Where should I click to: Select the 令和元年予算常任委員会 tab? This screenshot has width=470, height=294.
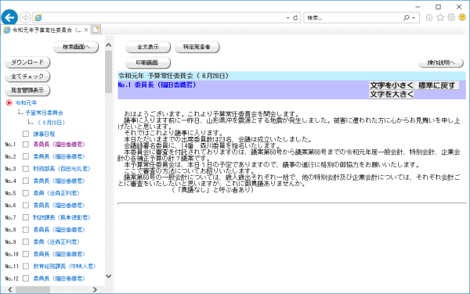(46, 30)
